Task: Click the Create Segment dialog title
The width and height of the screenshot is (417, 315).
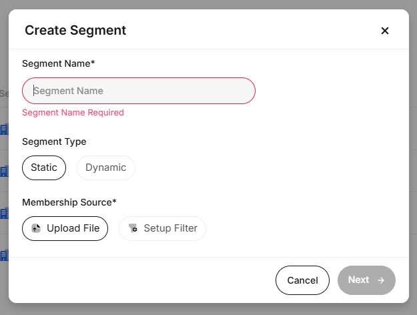Action: pos(75,30)
